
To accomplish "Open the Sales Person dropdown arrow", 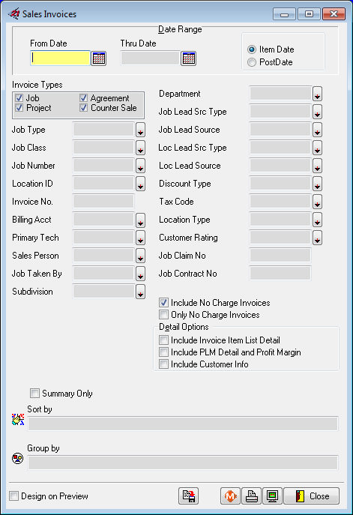I will [141, 256].
